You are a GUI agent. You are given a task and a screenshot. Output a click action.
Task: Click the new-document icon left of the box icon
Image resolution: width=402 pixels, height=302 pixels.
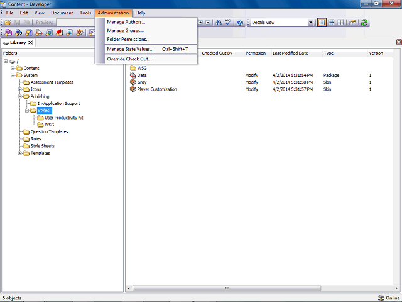click(x=70, y=33)
